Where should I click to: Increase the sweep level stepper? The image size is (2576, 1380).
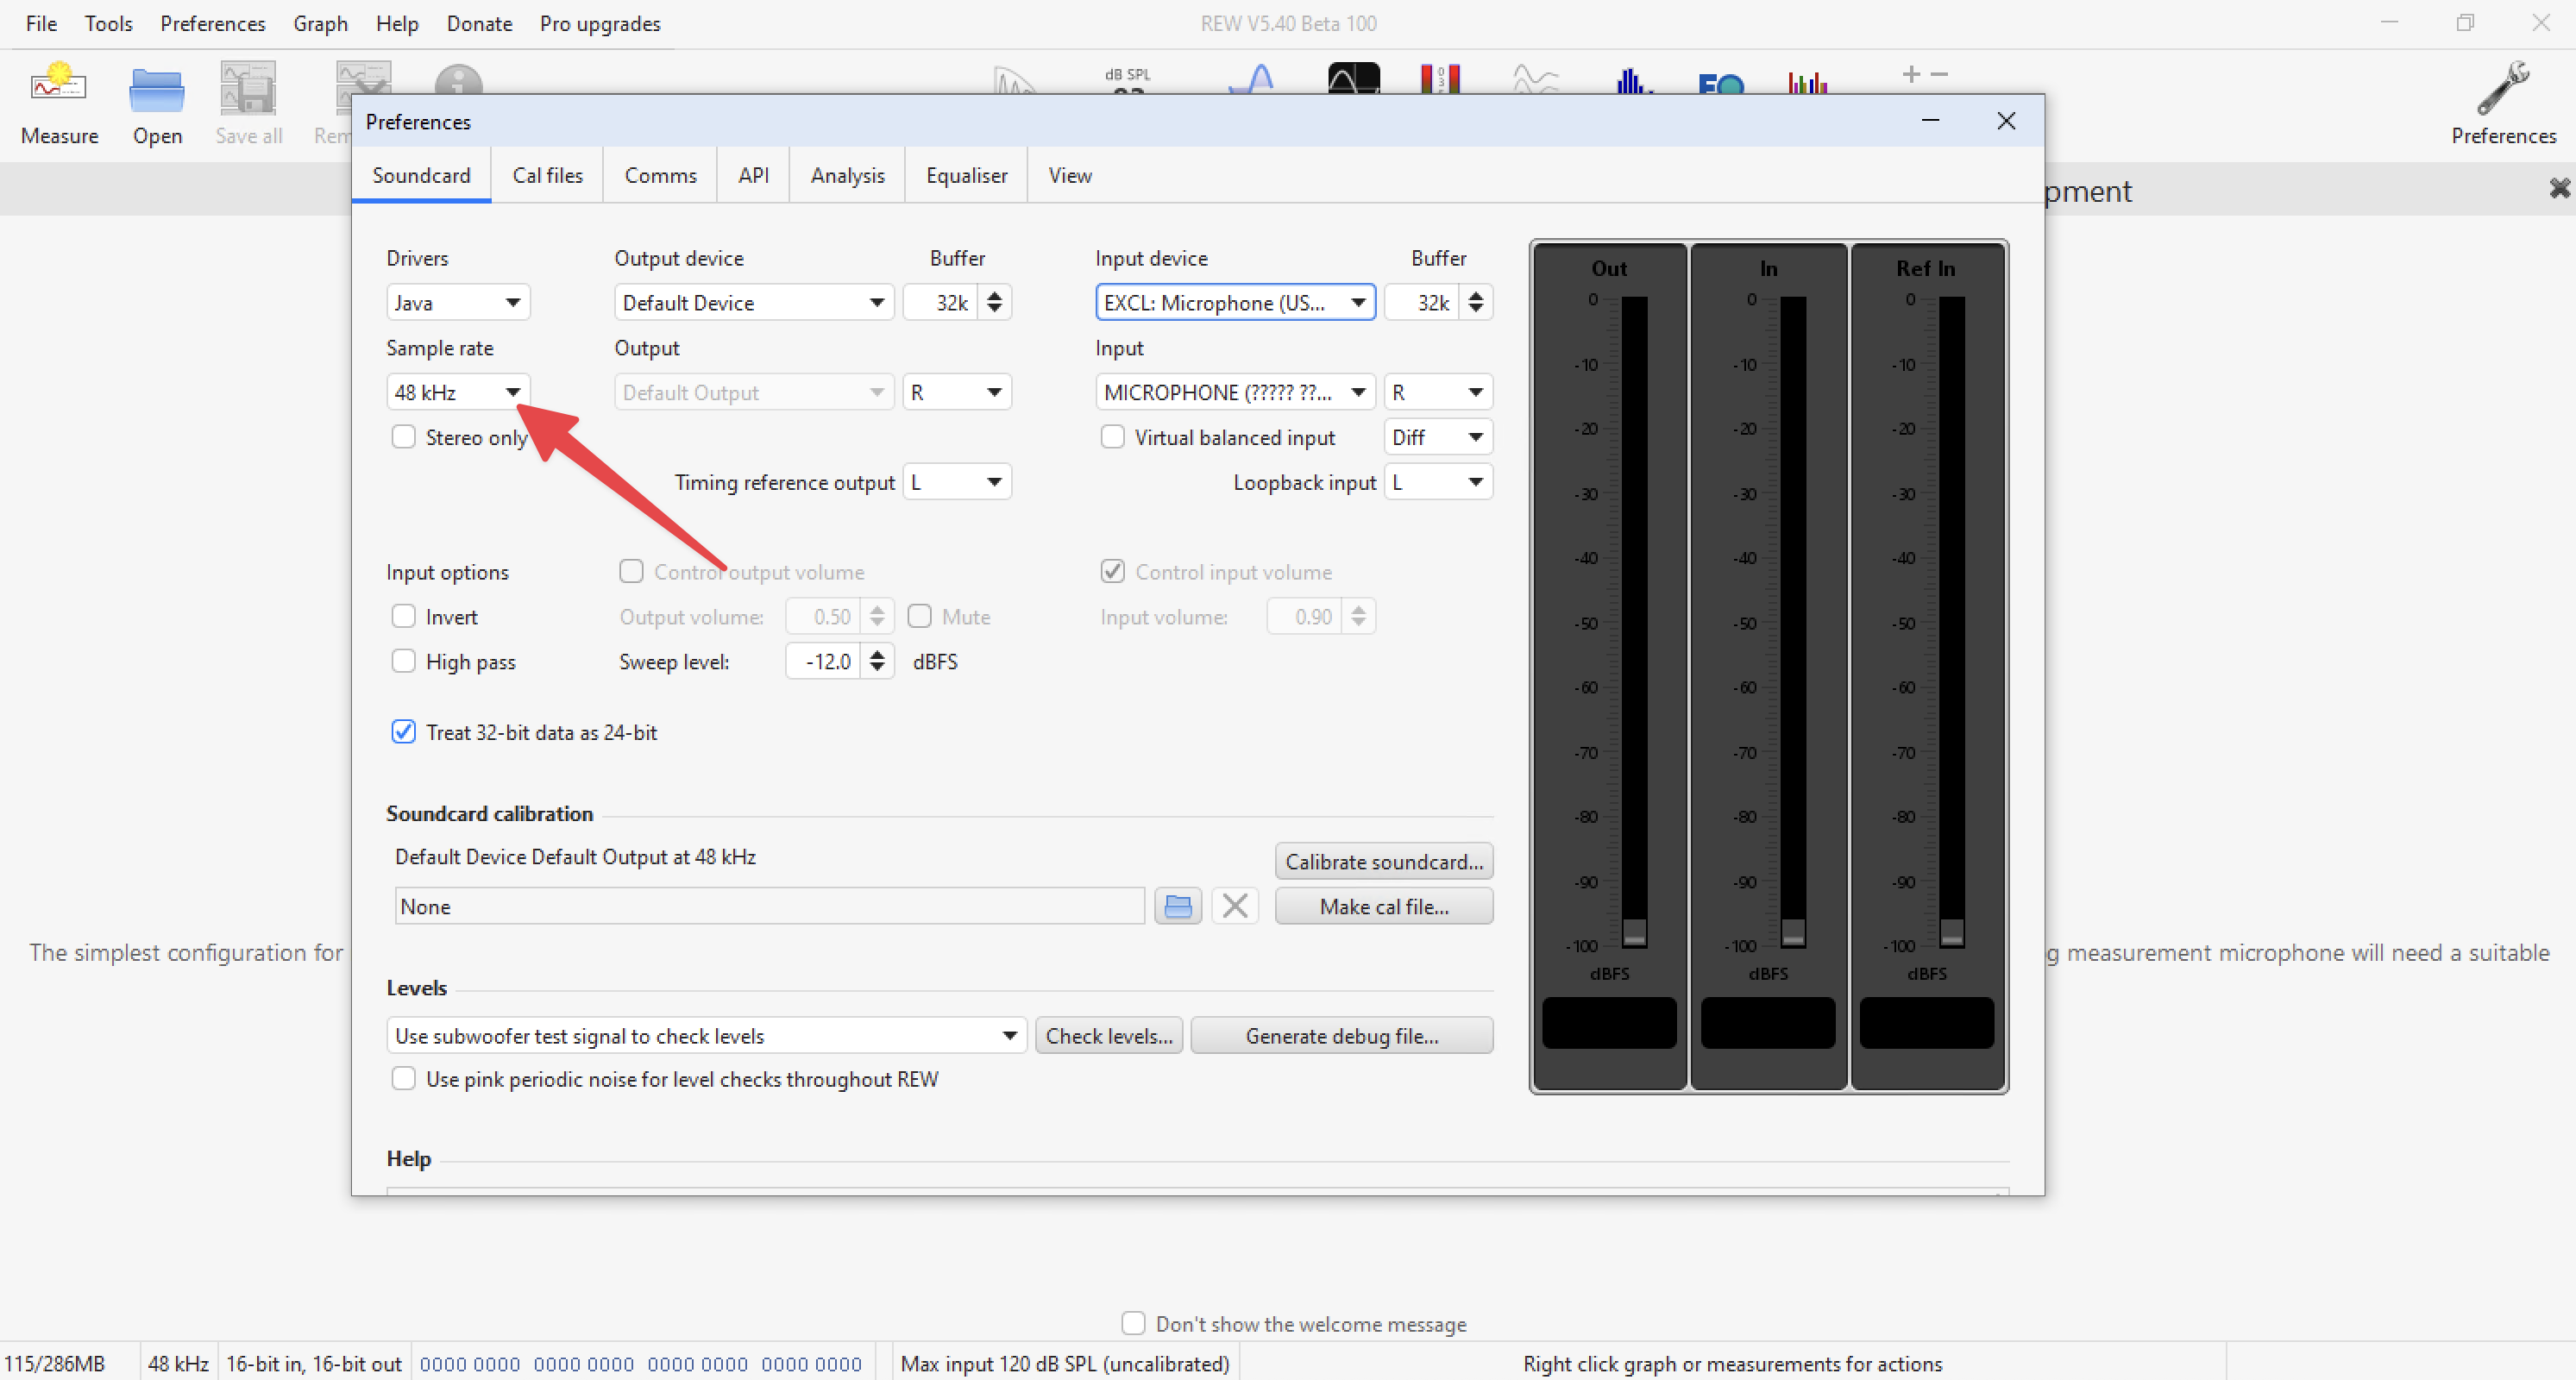(877, 654)
